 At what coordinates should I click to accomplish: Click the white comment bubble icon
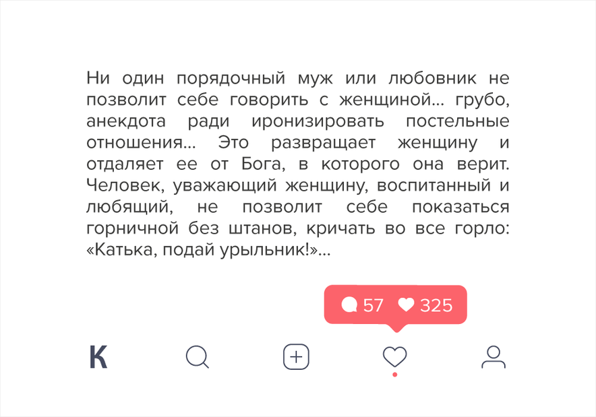[349, 304]
